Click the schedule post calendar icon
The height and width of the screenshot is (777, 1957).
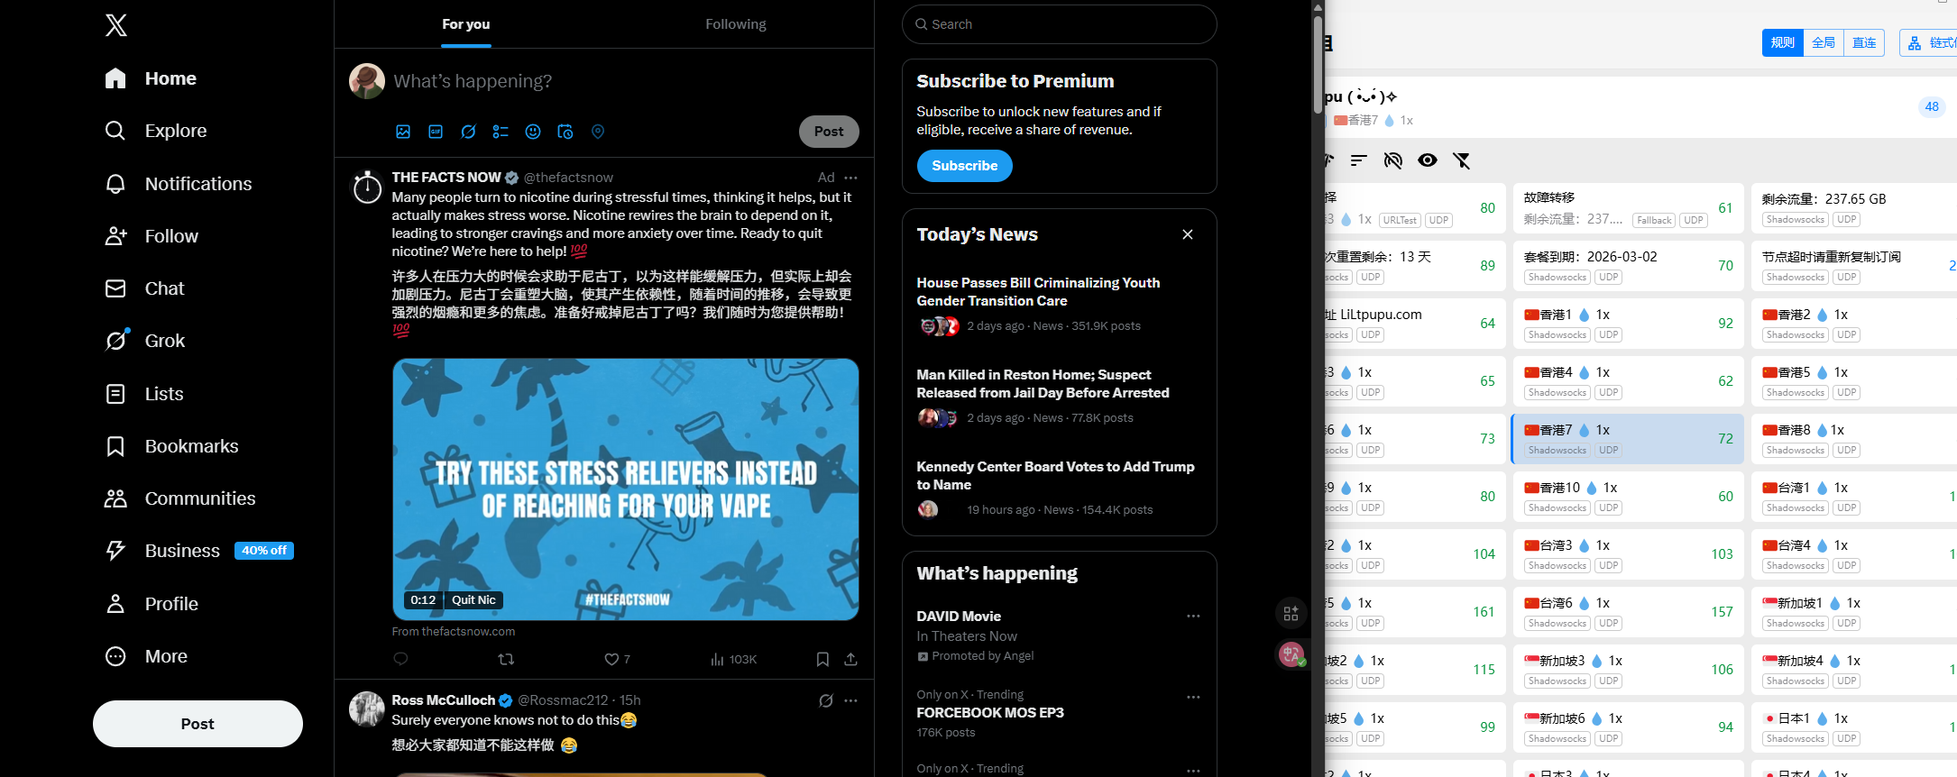pyautogui.click(x=565, y=132)
